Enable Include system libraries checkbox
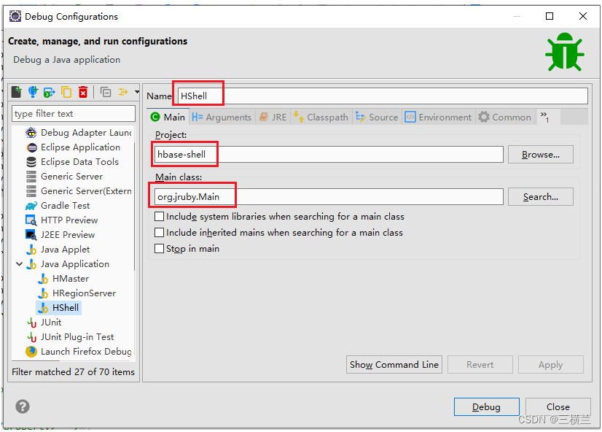 point(160,217)
